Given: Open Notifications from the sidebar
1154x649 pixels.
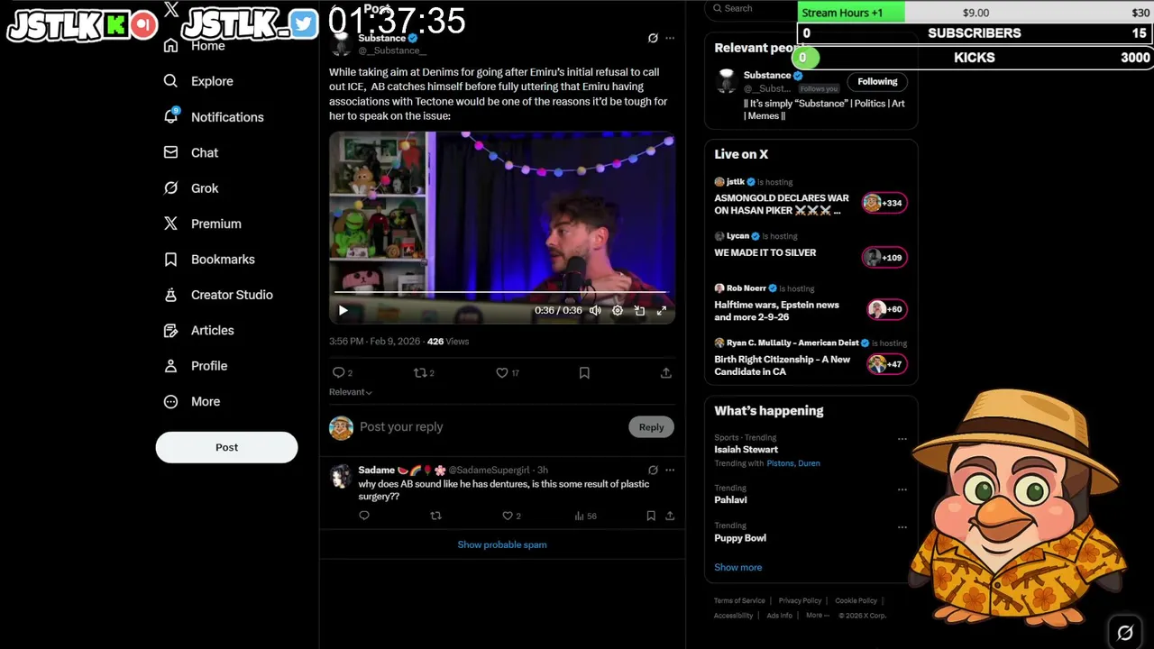Looking at the screenshot, I should tap(214, 117).
